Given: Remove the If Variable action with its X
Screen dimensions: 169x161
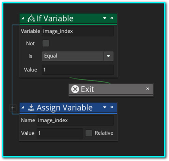Looking at the screenshot, I should point(112,18).
